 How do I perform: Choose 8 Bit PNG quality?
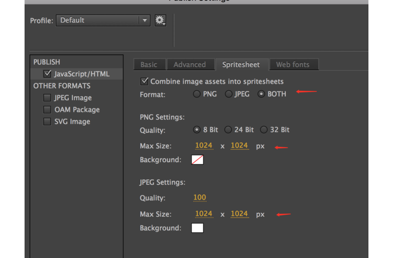click(197, 130)
